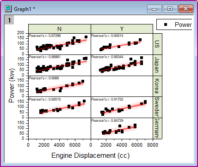
Task: Click Pearson's r: 0.87296 label
Action: tap(45, 36)
